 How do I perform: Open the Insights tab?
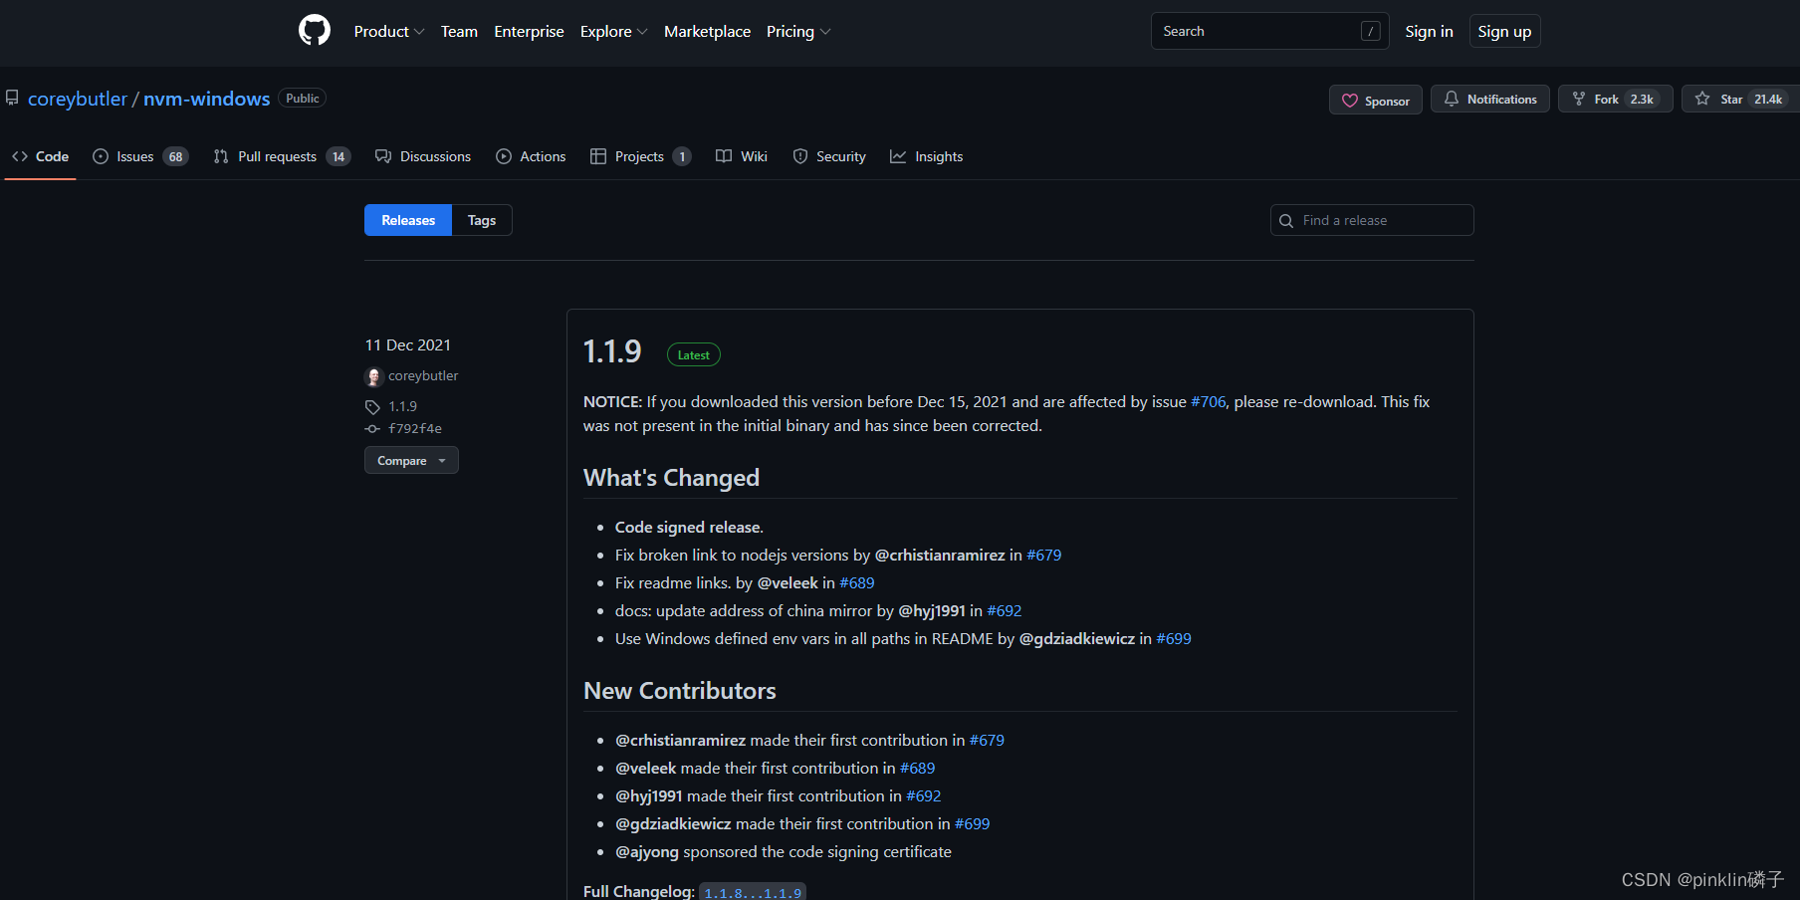click(926, 156)
